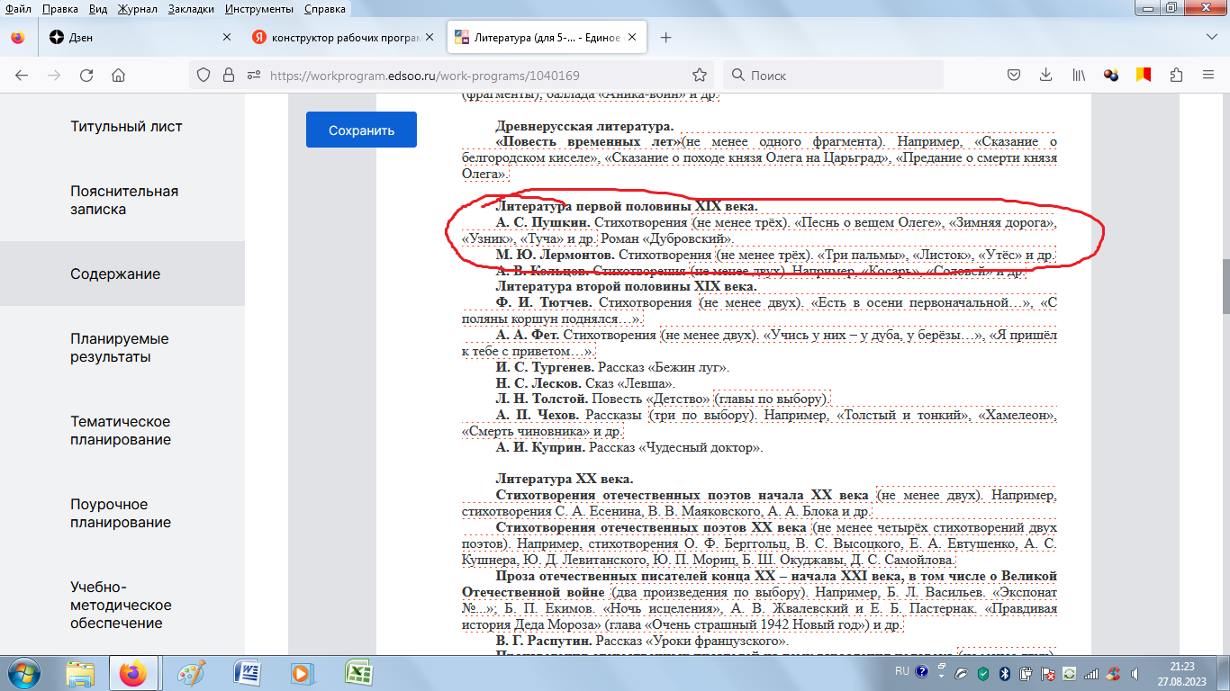Select the Литература (для 5-...) tab
This screenshot has width=1230, height=691.
[547, 38]
